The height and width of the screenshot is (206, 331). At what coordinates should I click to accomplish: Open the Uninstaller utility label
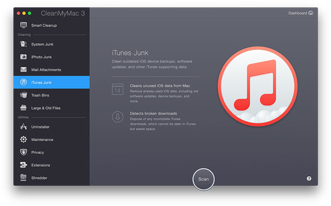40,127
